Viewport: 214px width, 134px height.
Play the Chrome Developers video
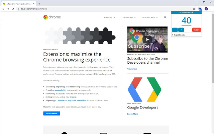pos(147,40)
